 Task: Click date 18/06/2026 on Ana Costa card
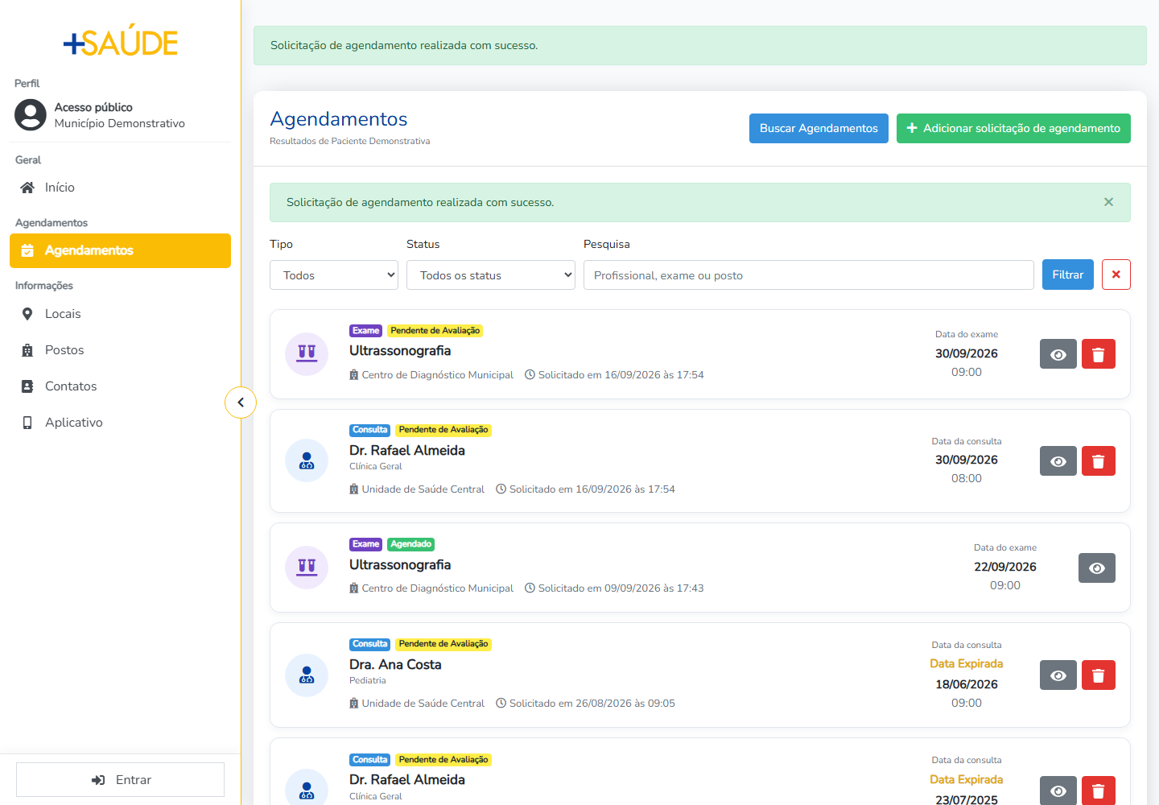967,684
